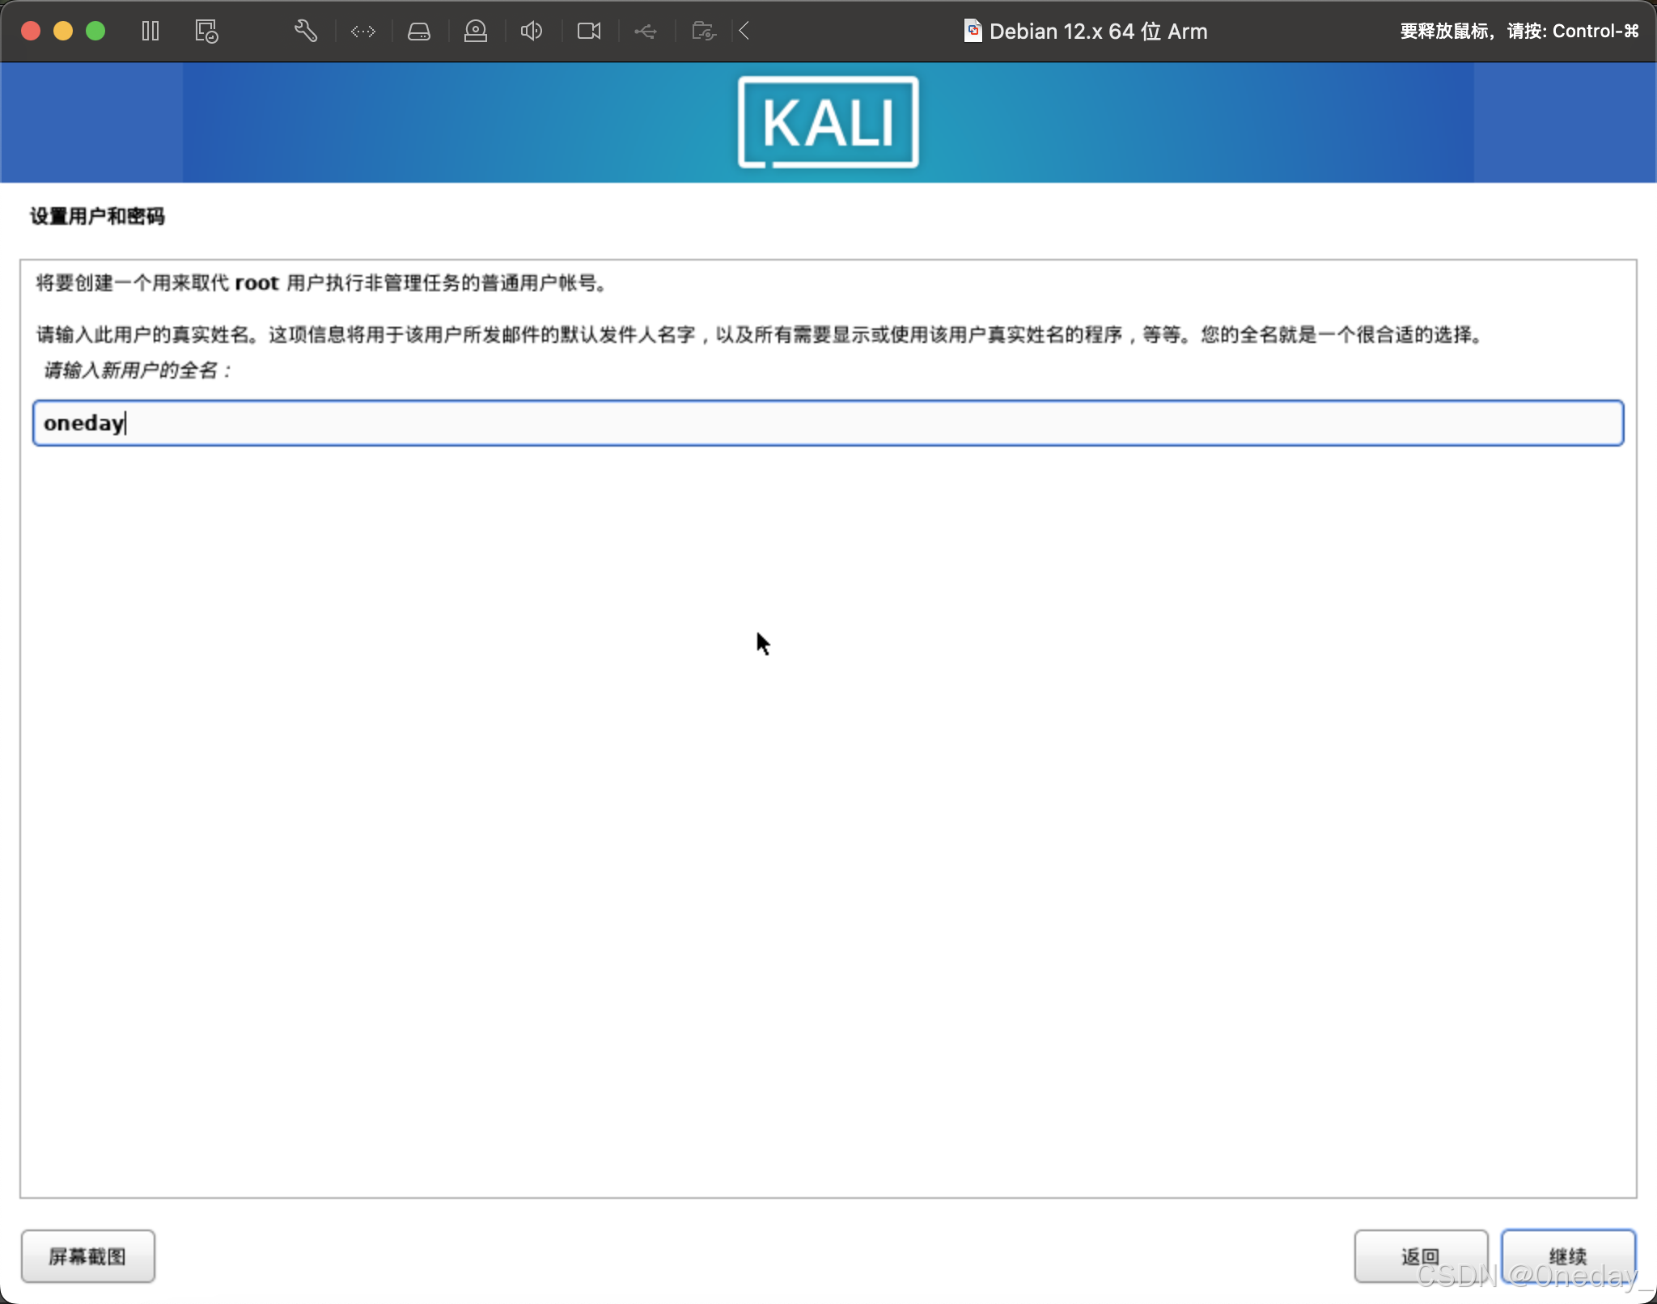Open hard disk settings icon

click(x=419, y=31)
